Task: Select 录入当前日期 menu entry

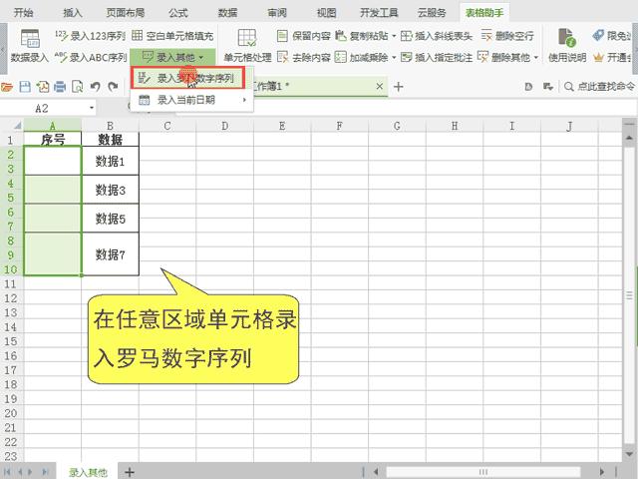Action: (191, 100)
